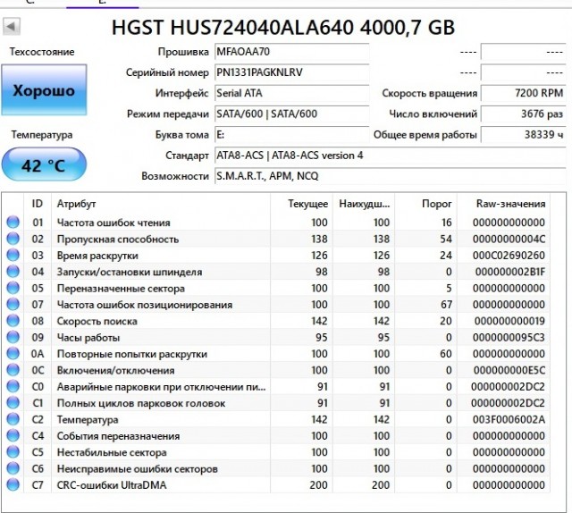Click raw value 0000000095C3
The height and width of the screenshot is (513, 572).
pos(509,337)
